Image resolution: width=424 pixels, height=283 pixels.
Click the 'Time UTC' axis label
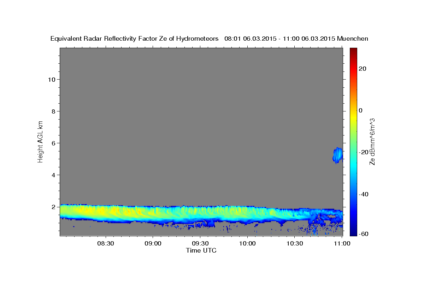click(x=201, y=250)
